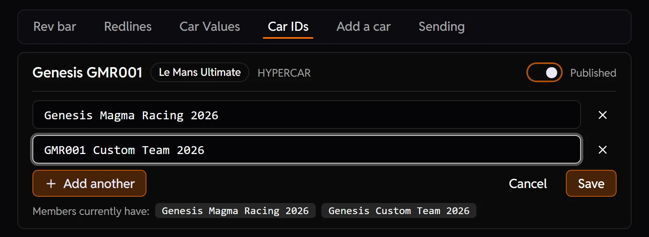Cancel the car ID edits
The width and height of the screenshot is (649, 237).
coord(528,183)
